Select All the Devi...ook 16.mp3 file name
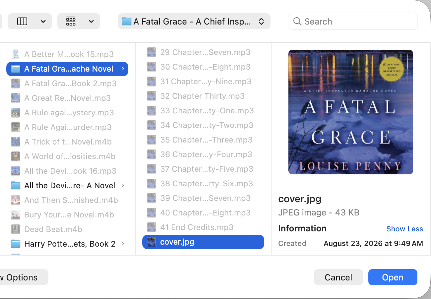The height and width of the screenshot is (299, 431). click(70, 171)
